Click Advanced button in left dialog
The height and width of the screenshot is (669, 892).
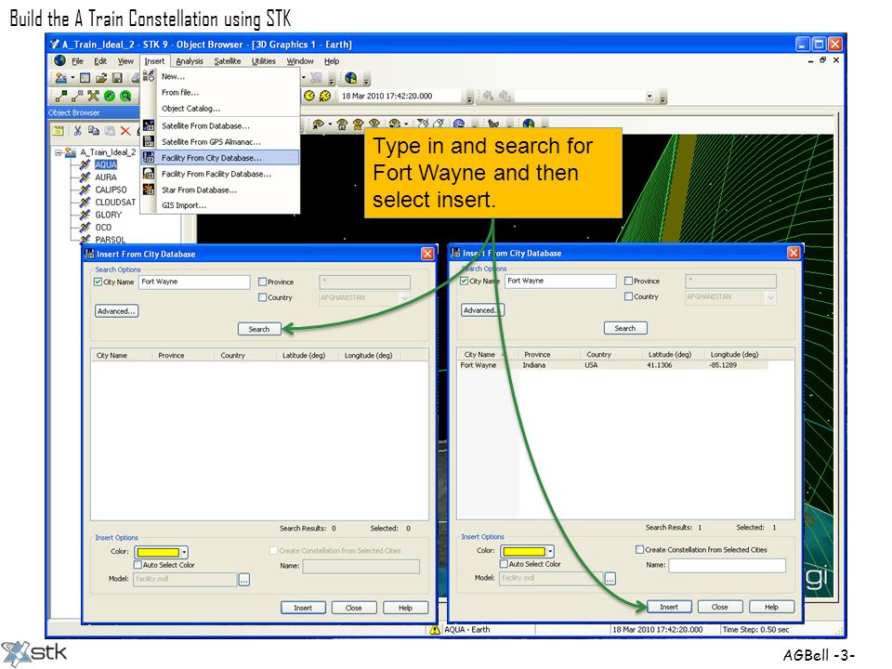[x=117, y=311]
